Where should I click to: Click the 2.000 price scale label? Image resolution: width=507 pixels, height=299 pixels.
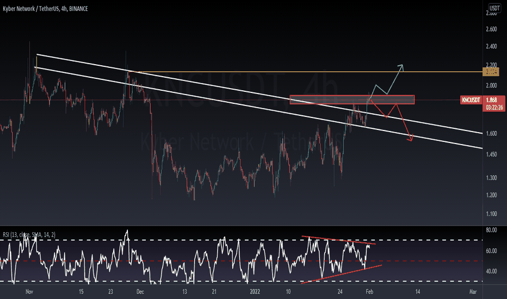[491, 85]
